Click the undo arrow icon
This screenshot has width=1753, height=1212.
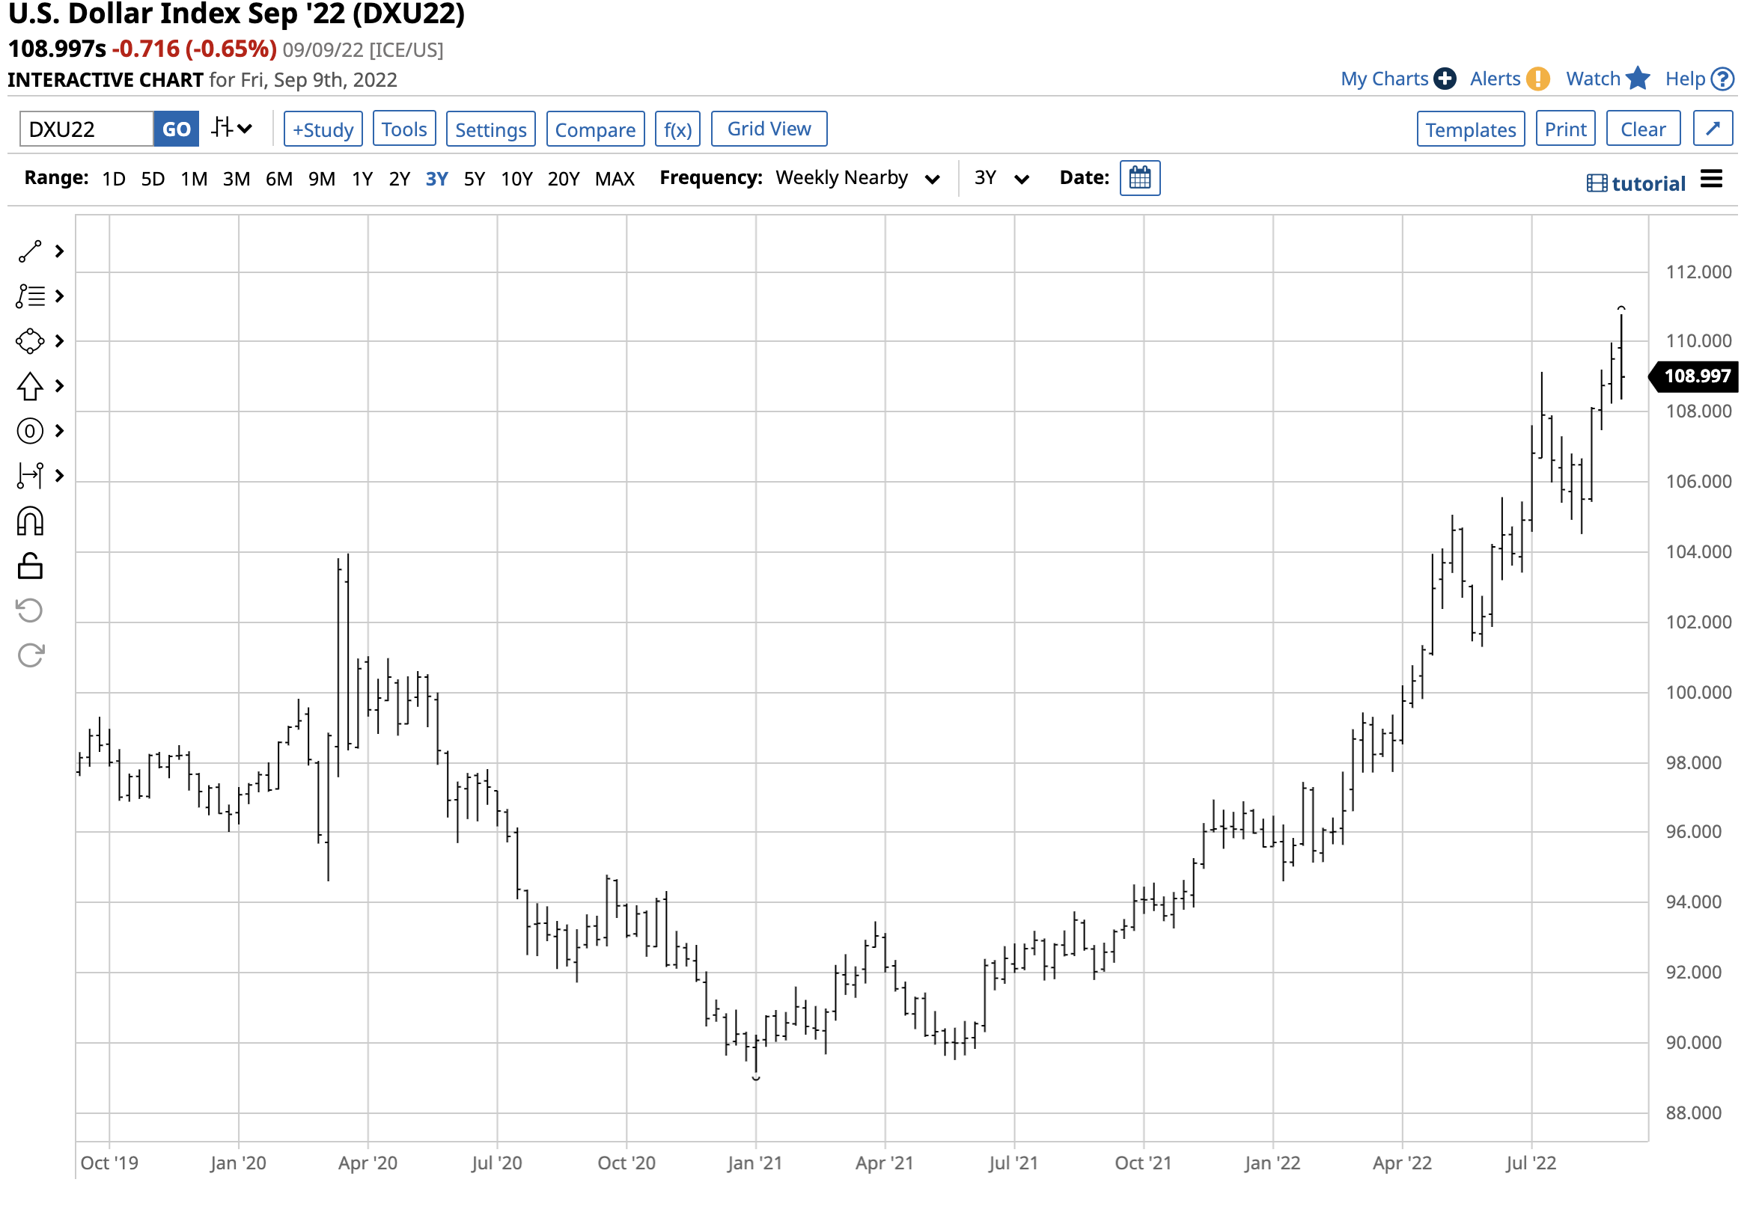pos(30,610)
